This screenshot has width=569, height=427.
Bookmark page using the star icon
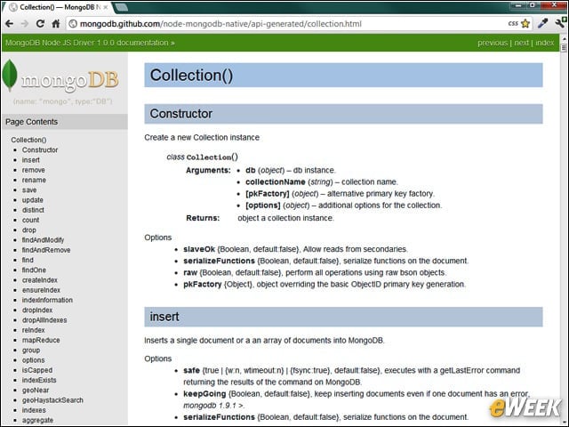[525, 24]
